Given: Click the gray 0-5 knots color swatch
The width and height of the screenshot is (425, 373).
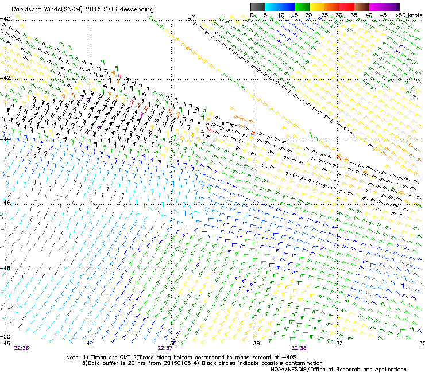Looking at the screenshot, I should pyautogui.click(x=257, y=7).
